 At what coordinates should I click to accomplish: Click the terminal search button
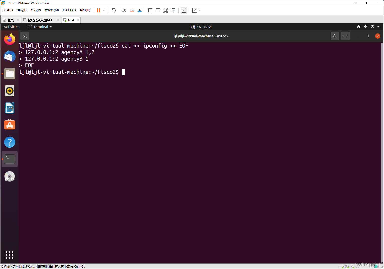click(x=335, y=36)
